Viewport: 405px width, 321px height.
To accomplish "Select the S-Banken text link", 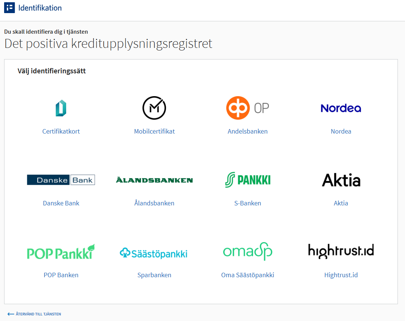I will coord(248,203).
